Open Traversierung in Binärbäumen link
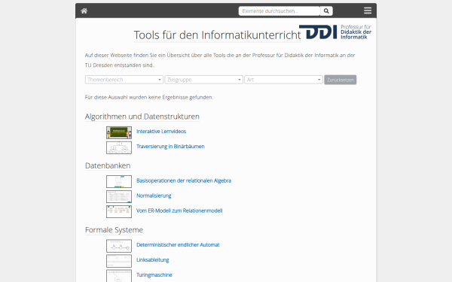 pos(170,147)
